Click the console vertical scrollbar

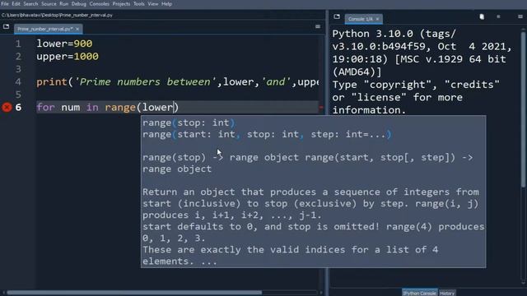[523, 109]
